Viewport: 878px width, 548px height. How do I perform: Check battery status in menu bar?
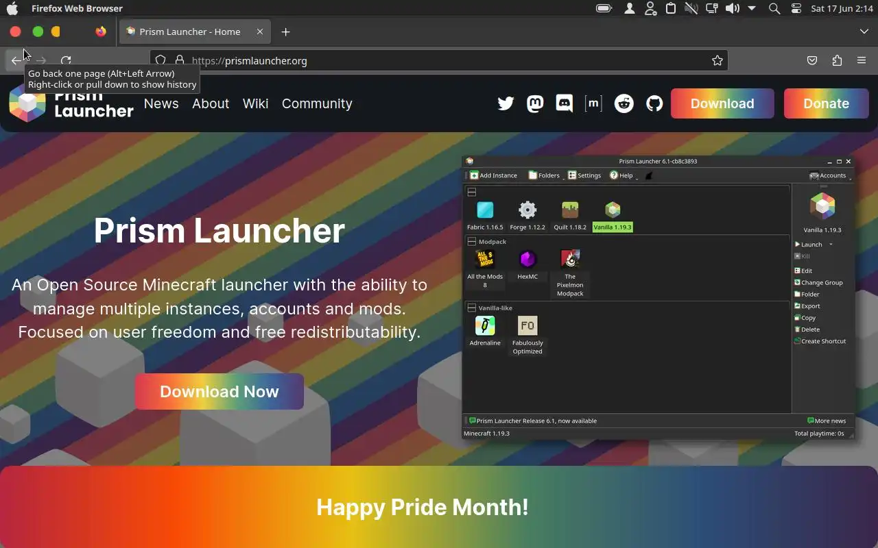[604, 8]
